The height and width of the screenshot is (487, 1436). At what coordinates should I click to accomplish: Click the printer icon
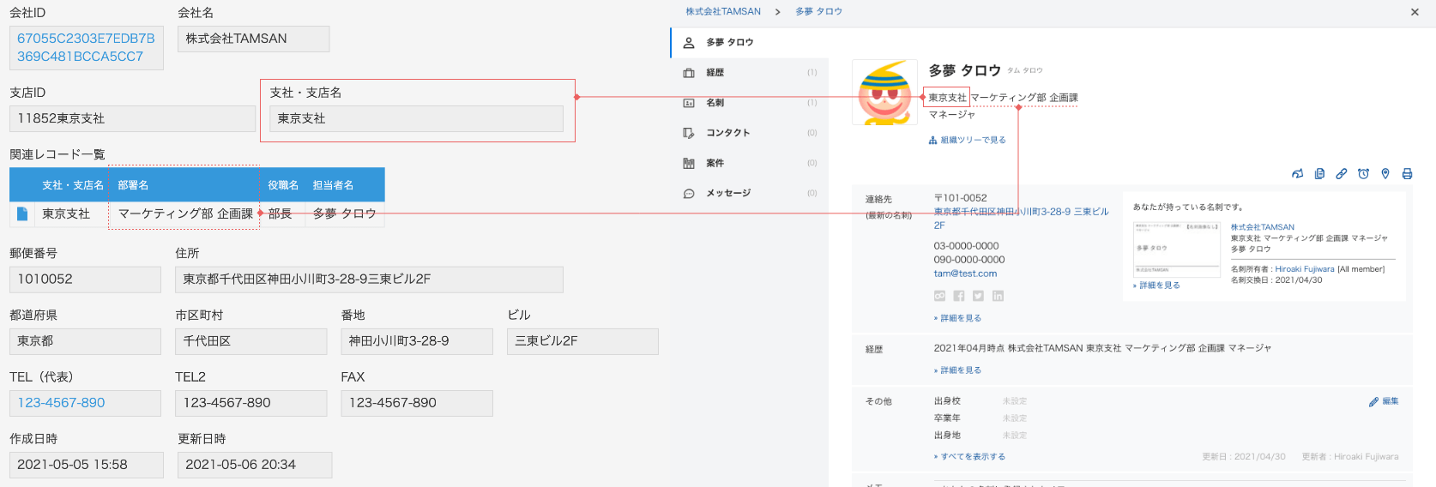1407,174
